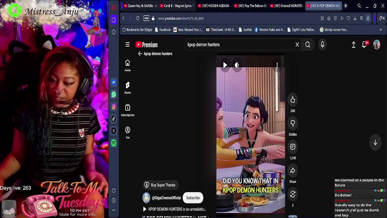The height and width of the screenshot is (218, 387).
Task: Switch to HIDDEN AGENDA tab
Action: point(214,6)
